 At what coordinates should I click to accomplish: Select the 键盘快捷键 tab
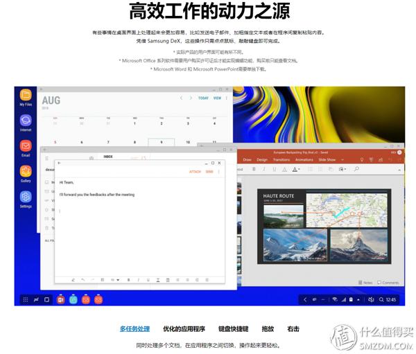(x=233, y=329)
